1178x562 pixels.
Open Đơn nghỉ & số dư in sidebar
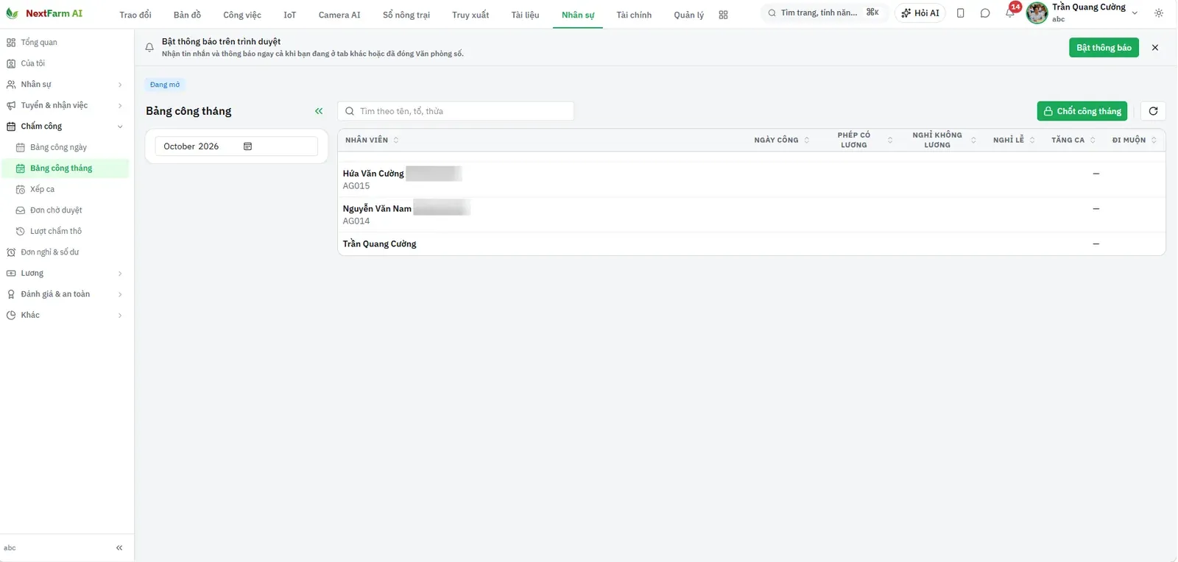coord(65,252)
